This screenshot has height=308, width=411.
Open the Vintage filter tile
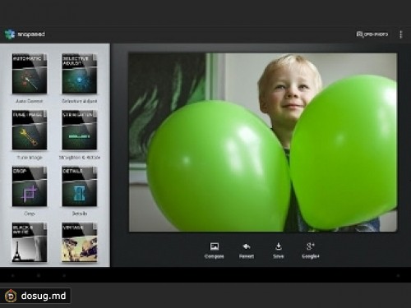79,242
